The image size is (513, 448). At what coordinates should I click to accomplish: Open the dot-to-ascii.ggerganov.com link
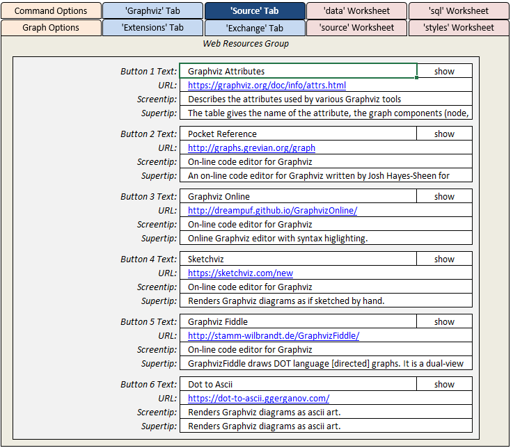click(x=258, y=398)
